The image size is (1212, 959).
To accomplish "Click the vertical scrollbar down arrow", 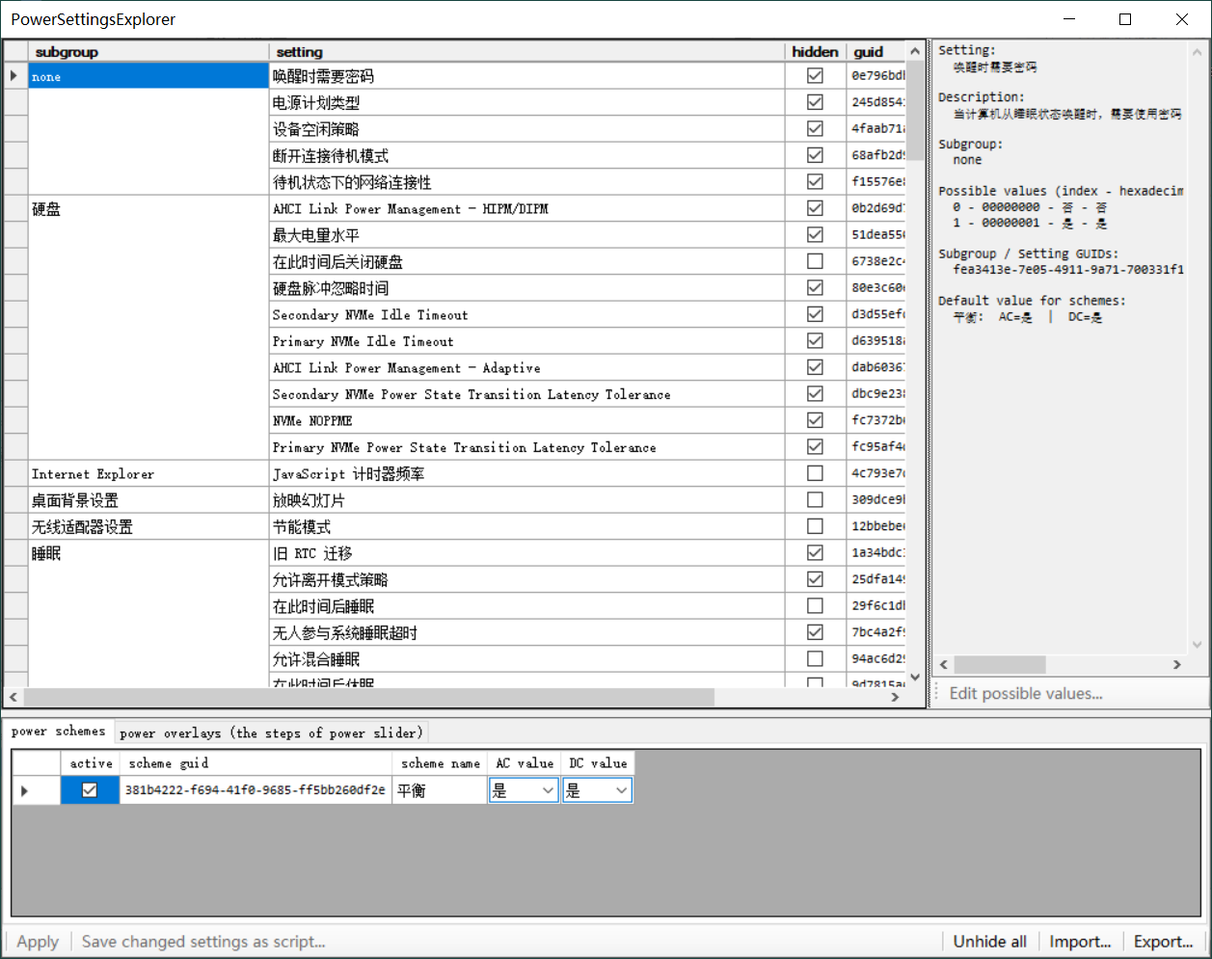I will click(x=913, y=678).
